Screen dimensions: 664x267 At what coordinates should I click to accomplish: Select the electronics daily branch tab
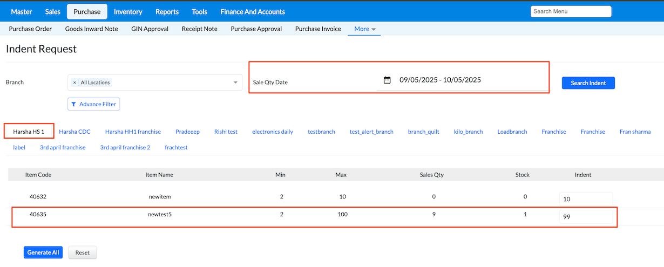pyautogui.click(x=273, y=132)
